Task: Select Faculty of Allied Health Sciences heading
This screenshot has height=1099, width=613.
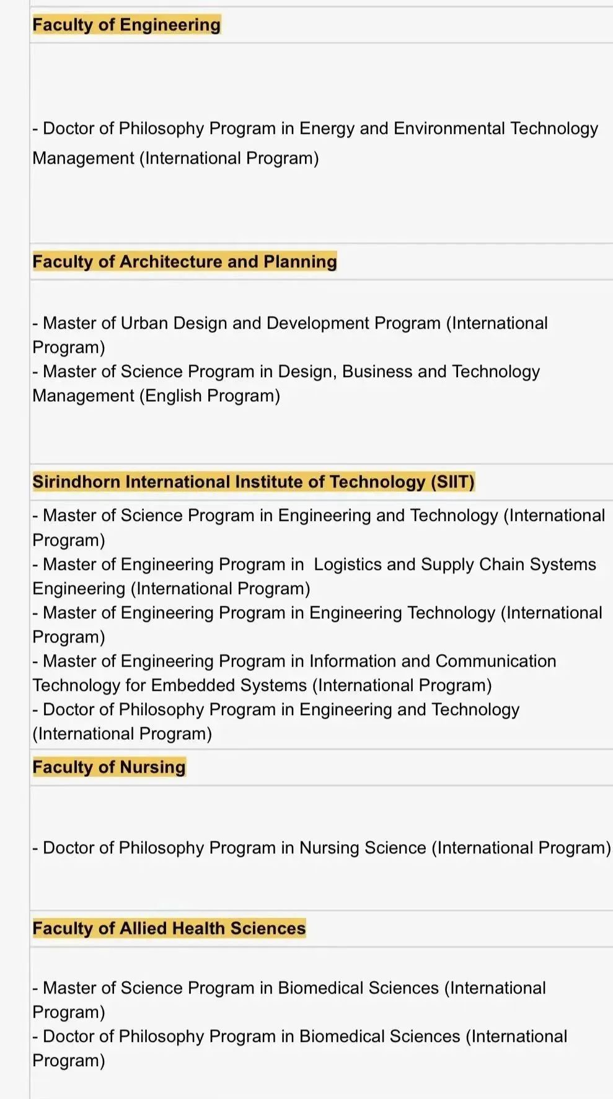Action: click(169, 928)
